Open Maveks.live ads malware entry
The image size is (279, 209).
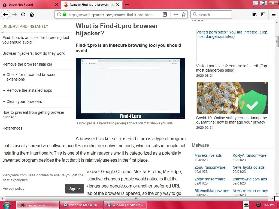[208, 155]
